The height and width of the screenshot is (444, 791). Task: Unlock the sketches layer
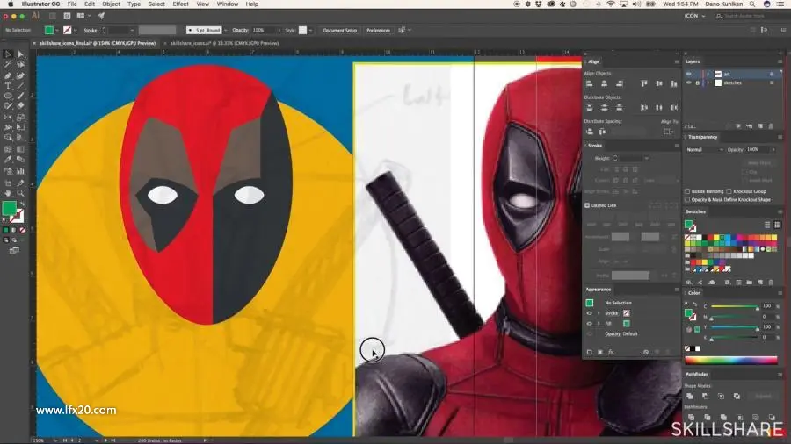click(698, 83)
